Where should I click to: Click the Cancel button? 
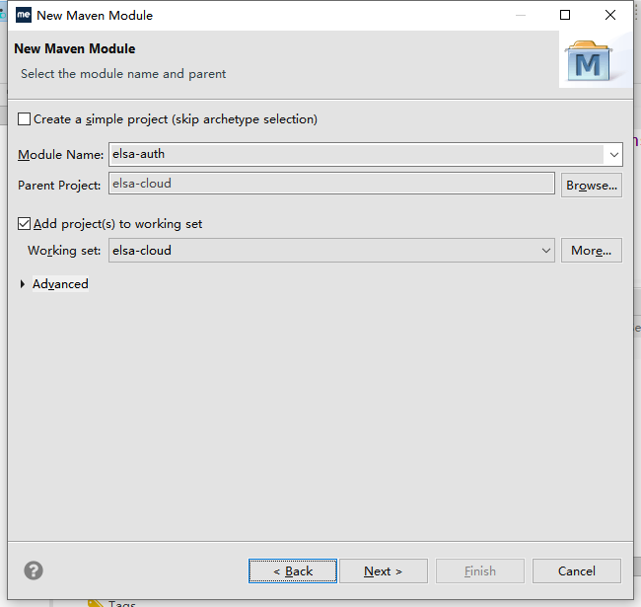tap(577, 571)
